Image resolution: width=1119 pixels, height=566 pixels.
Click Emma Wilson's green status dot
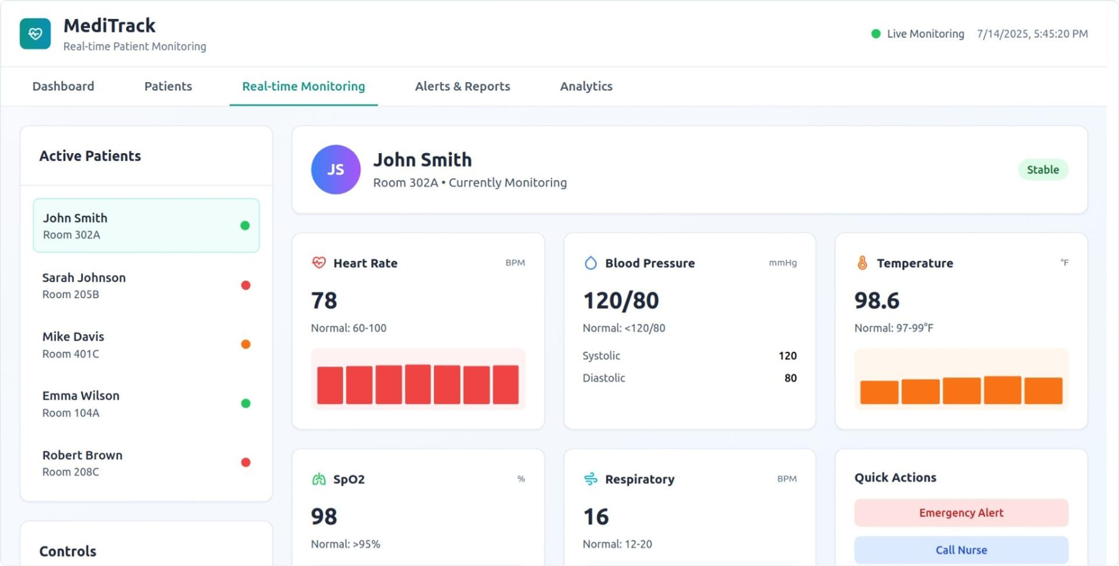(x=245, y=404)
